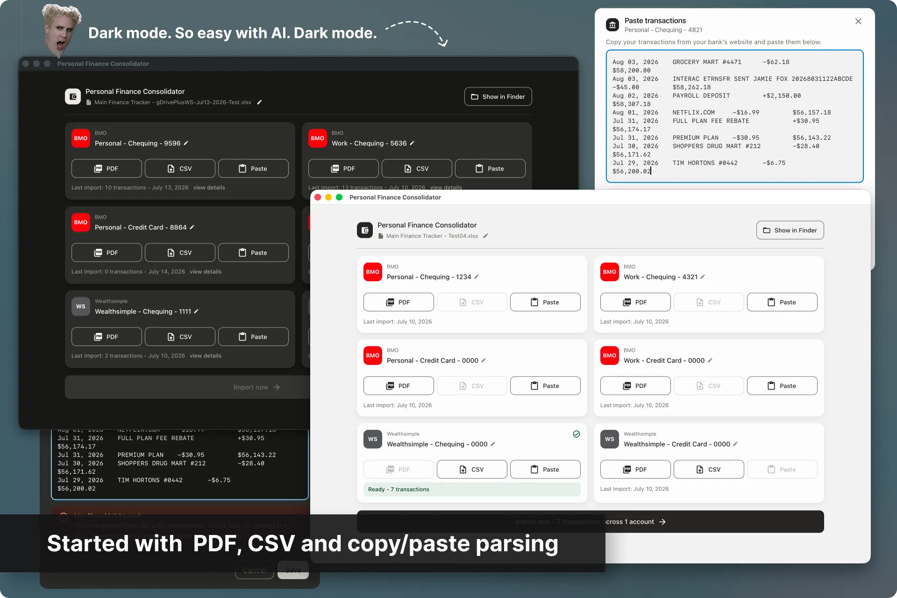
Task: Import PDF for Wealthsimple - Chequing - 1111
Action: [107, 337]
